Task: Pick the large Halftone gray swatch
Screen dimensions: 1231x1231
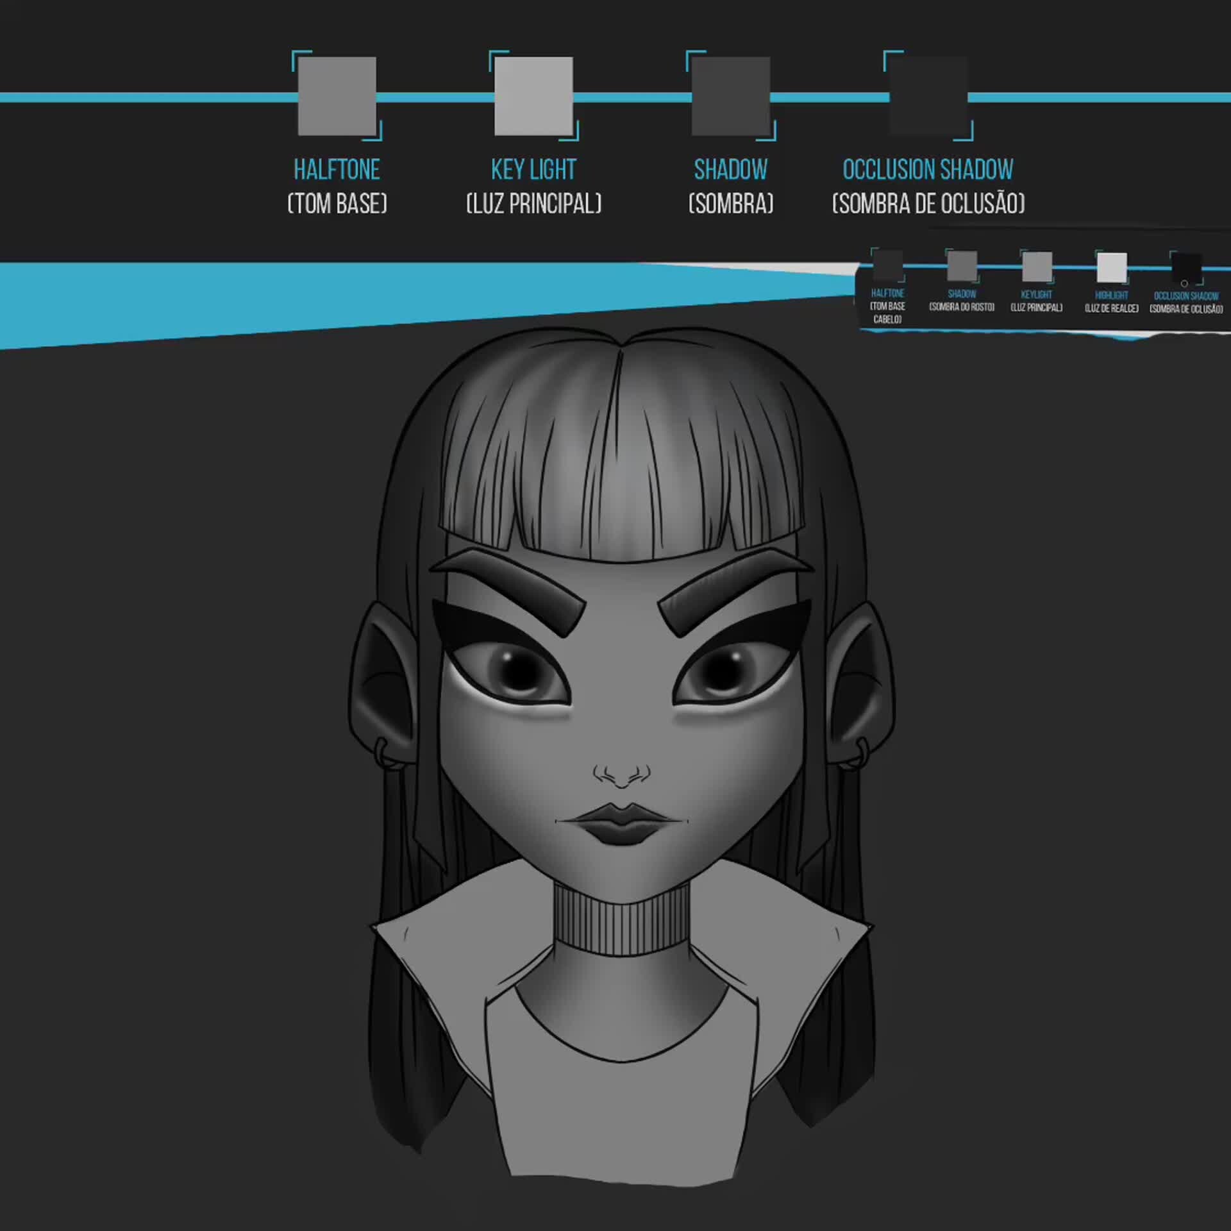Action: pyautogui.click(x=337, y=96)
